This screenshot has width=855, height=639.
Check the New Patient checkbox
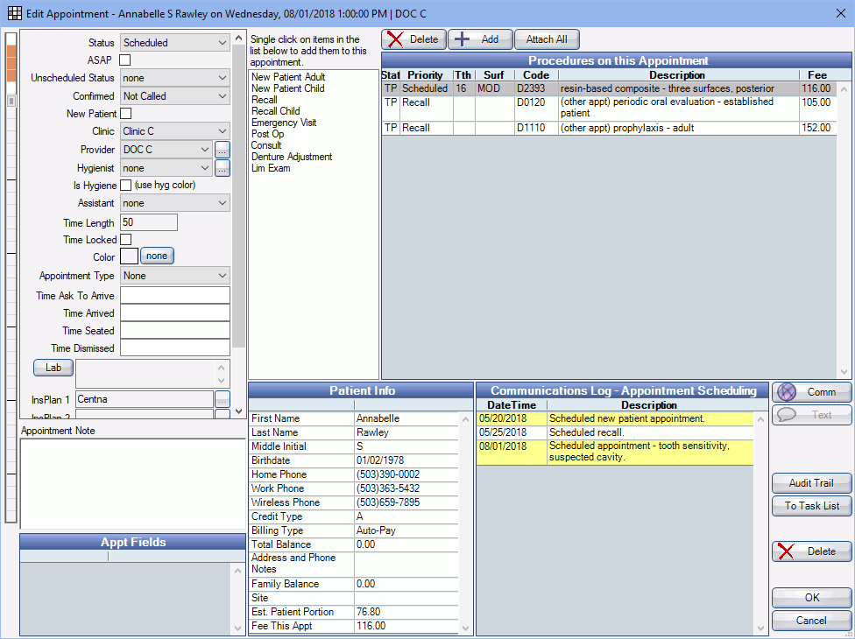[125, 113]
